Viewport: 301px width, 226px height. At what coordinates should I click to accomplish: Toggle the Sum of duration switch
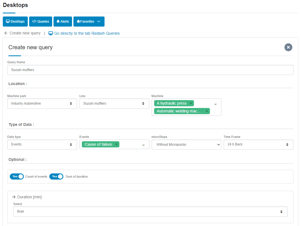point(56,176)
